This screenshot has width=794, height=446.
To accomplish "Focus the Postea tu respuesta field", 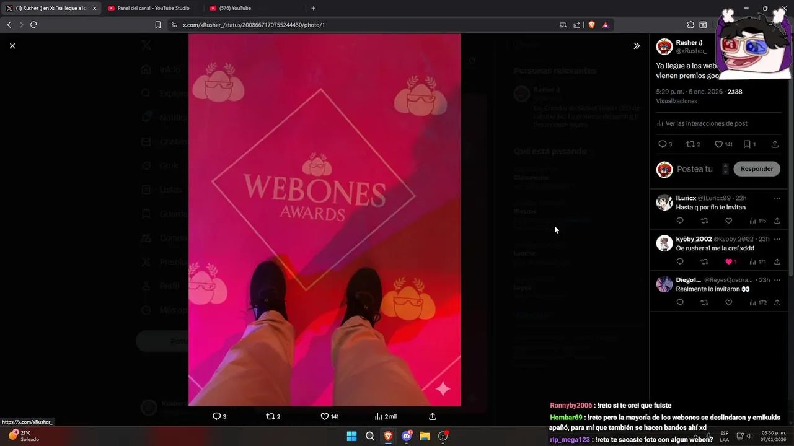I will pyautogui.click(x=695, y=168).
